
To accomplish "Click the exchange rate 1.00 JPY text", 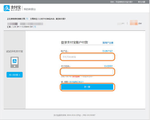I will click(20, 27).
